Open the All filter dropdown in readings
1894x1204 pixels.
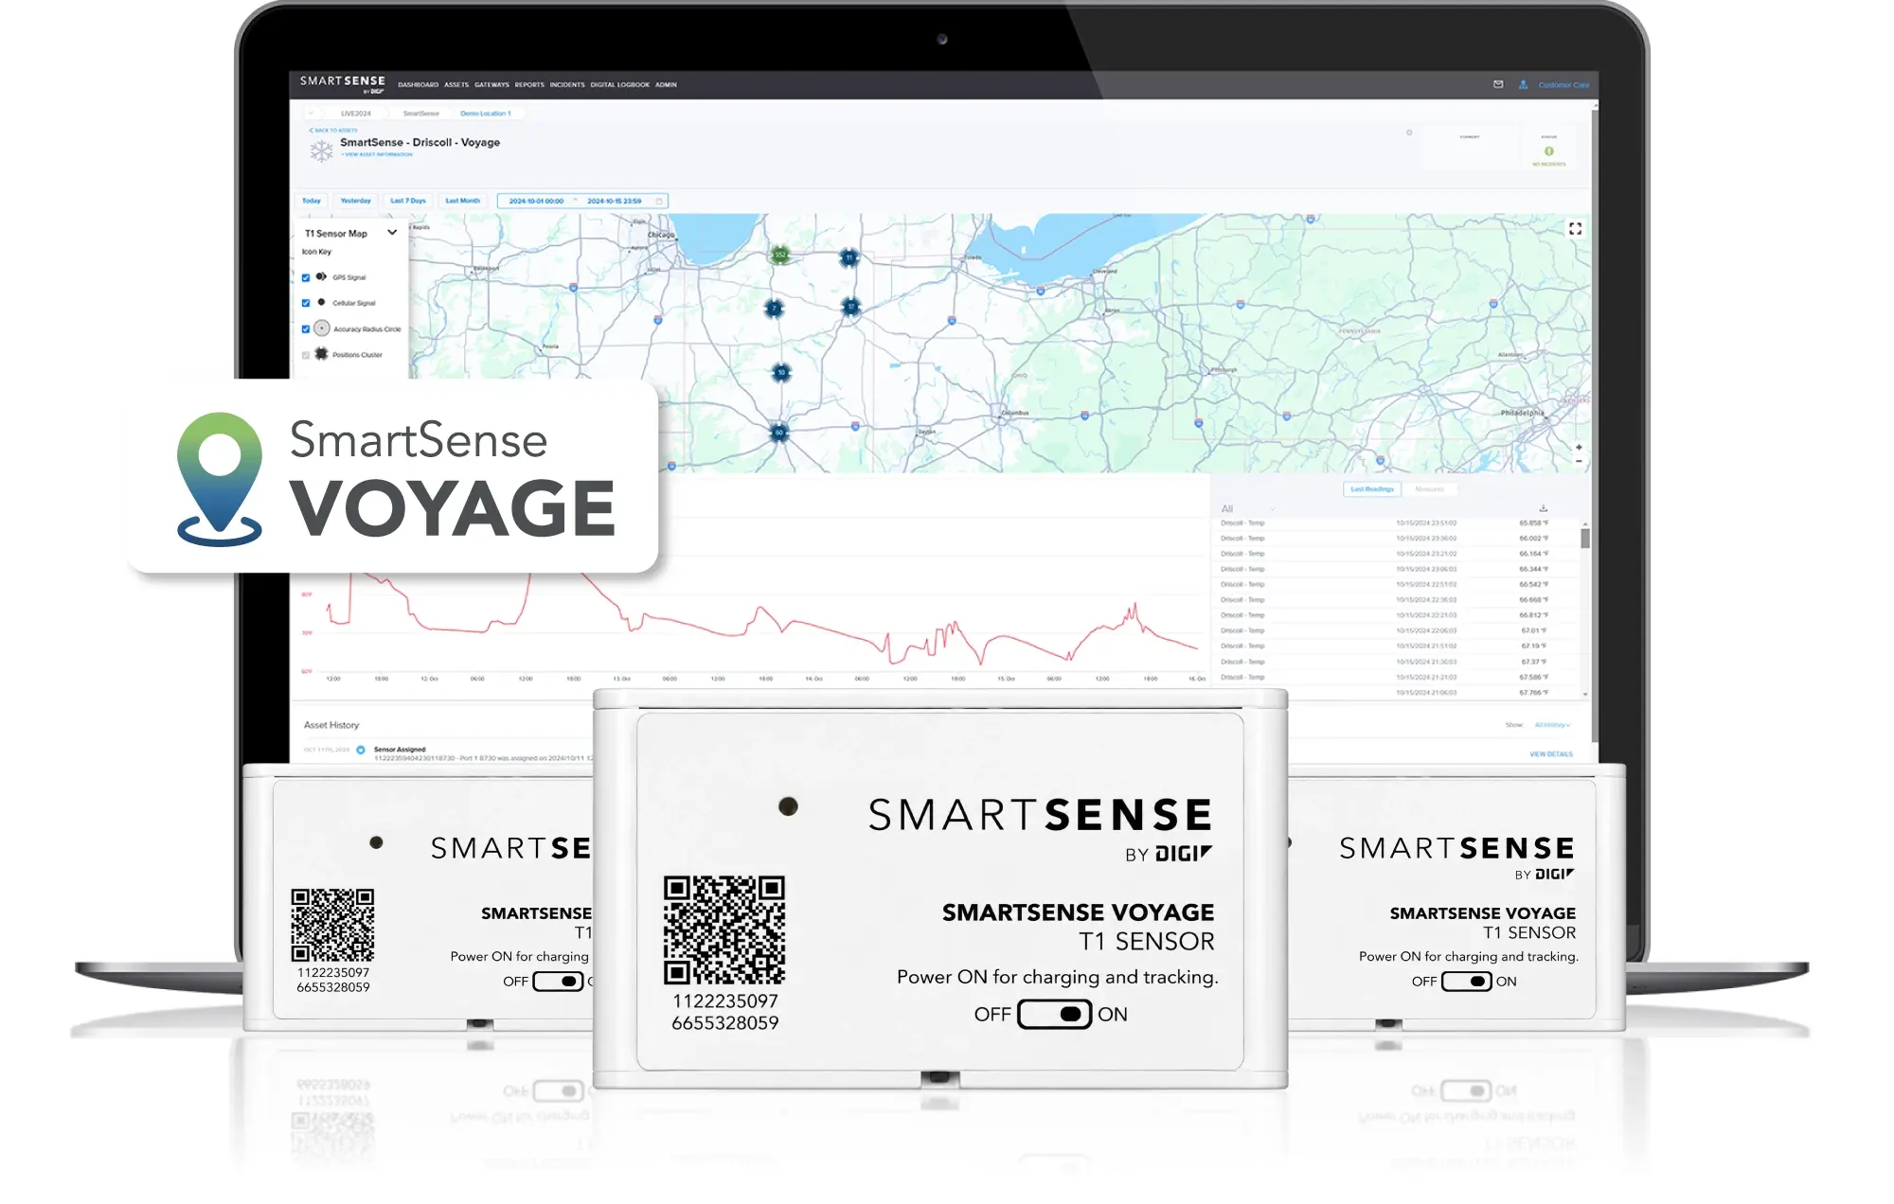pos(1247,508)
